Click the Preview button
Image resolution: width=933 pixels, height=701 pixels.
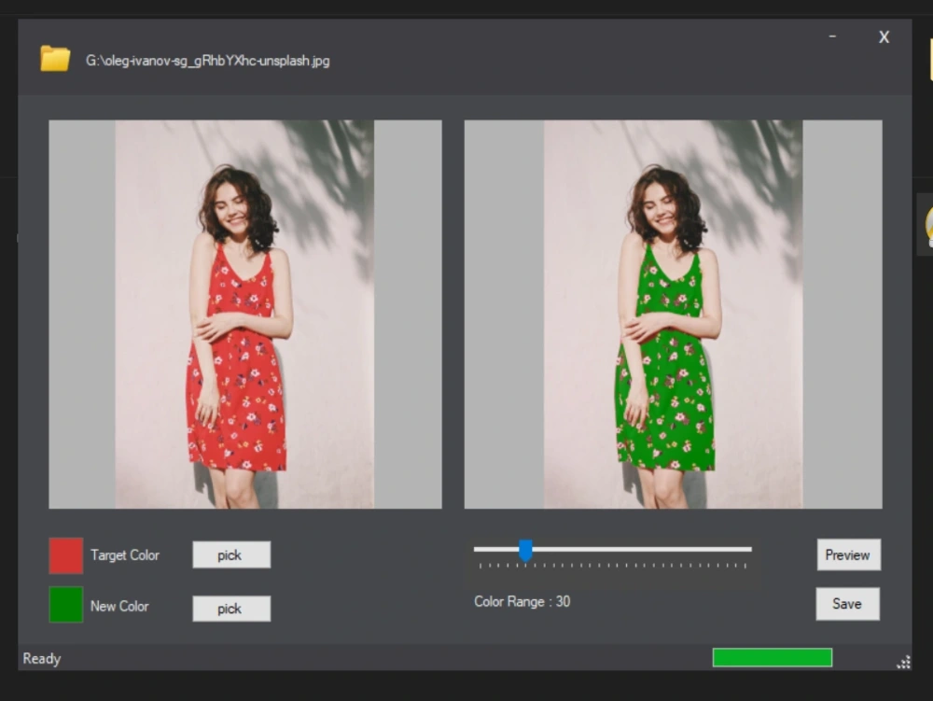848,554
